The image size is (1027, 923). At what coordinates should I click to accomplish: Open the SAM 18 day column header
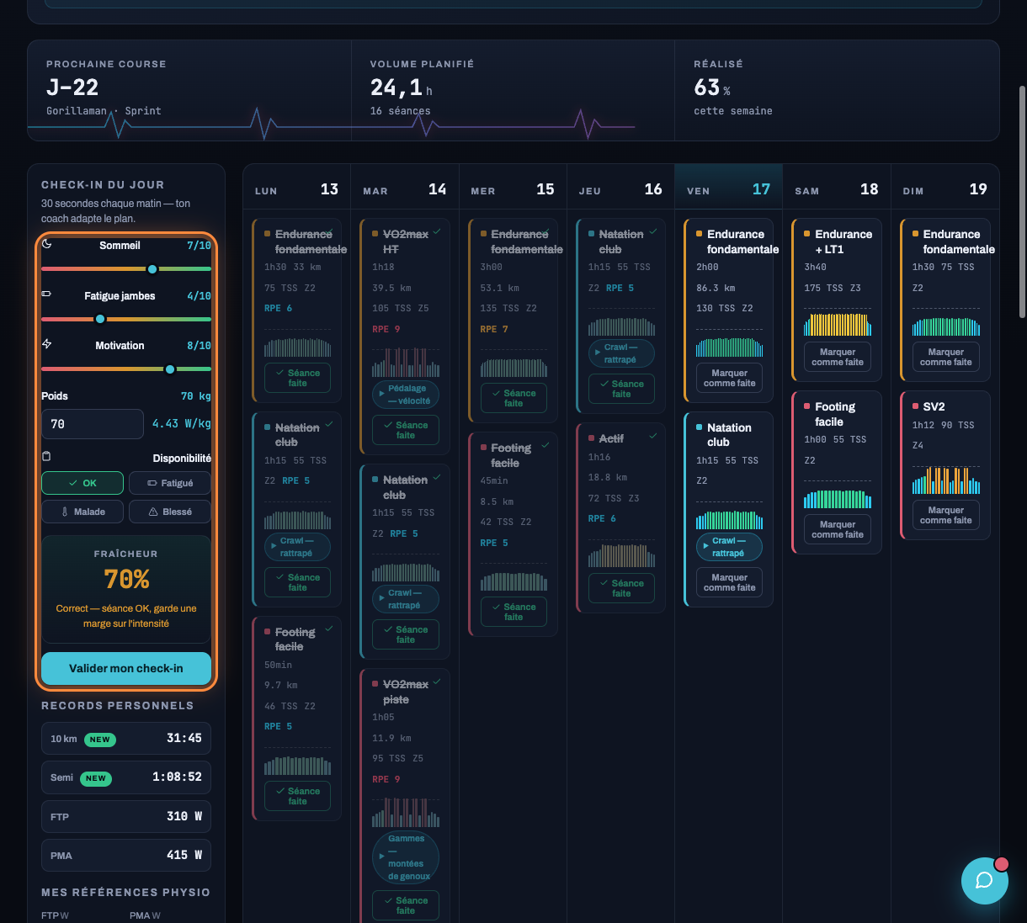(x=837, y=189)
